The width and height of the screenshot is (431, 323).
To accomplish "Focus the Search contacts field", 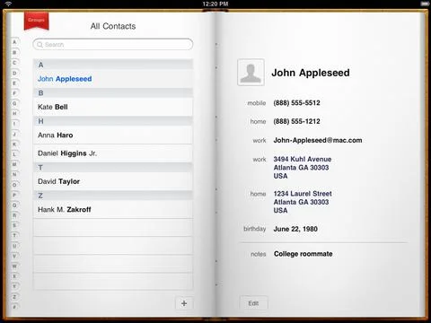I will click(x=113, y=44).
